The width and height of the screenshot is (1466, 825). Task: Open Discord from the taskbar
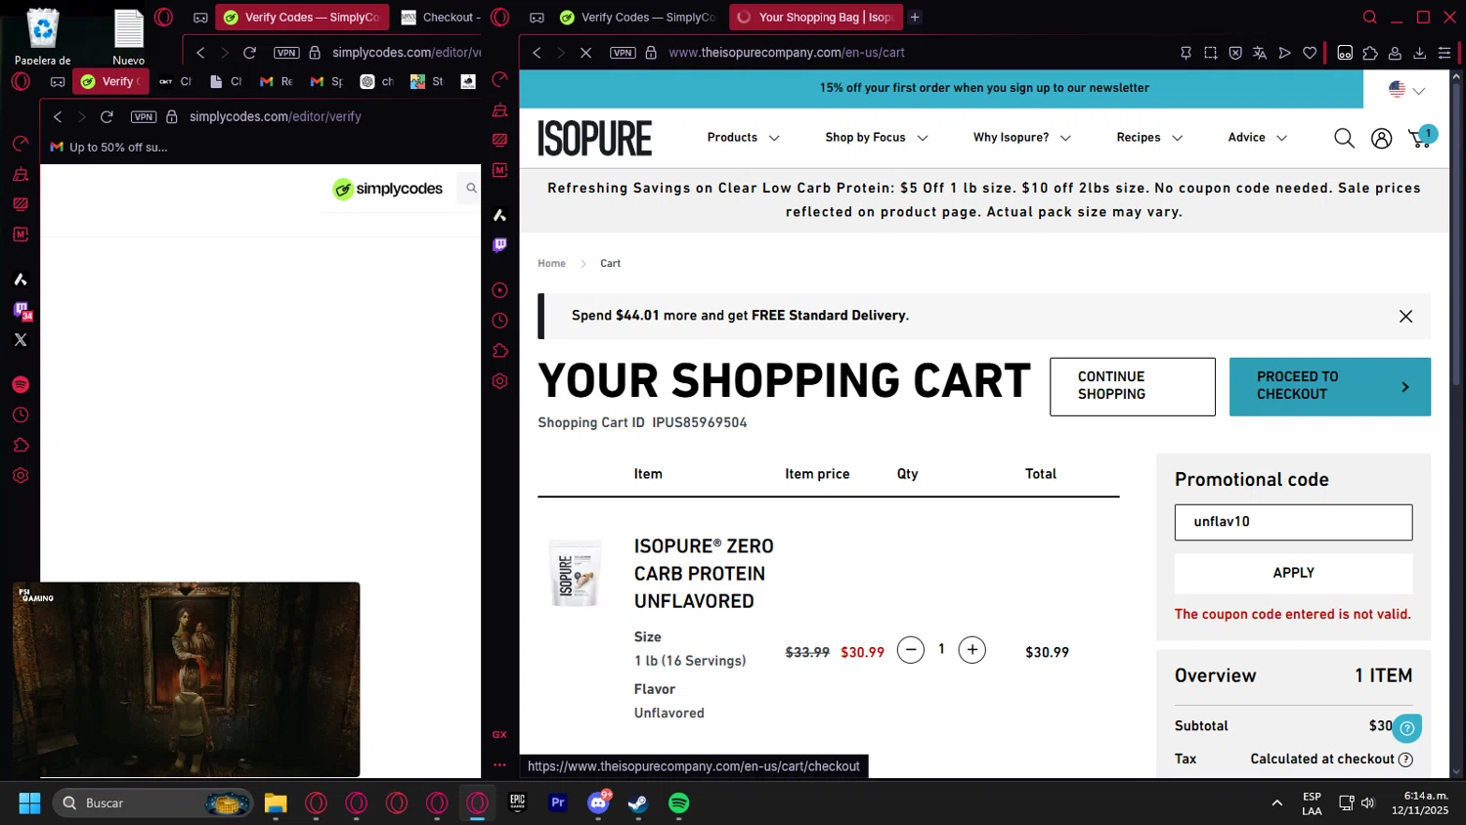(x=598, y=803)
